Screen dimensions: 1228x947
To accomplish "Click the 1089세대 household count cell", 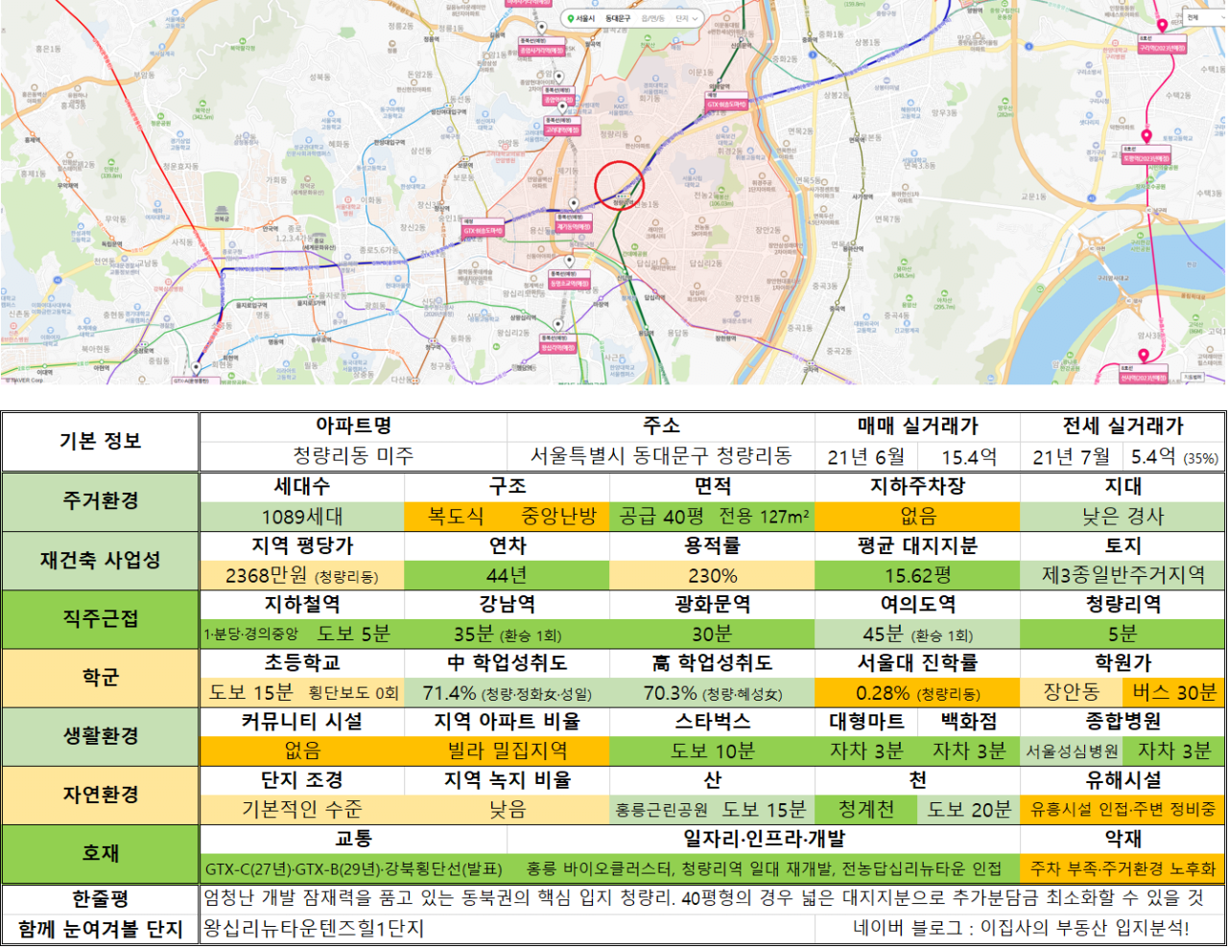I will pos(302,517).
